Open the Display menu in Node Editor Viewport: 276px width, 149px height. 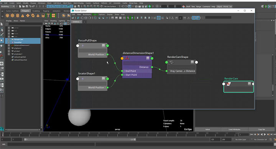[110, 15]
